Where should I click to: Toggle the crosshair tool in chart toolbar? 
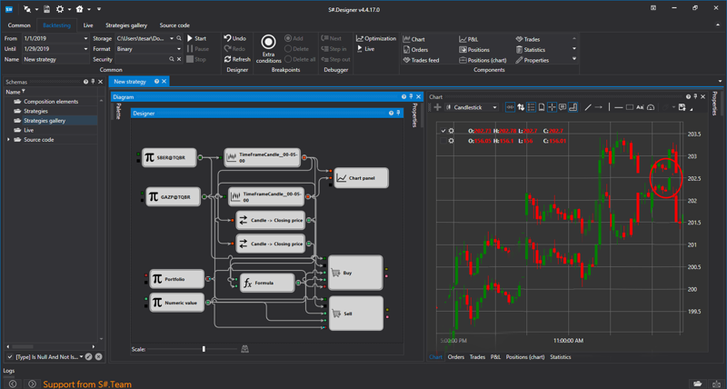[552, 107]
